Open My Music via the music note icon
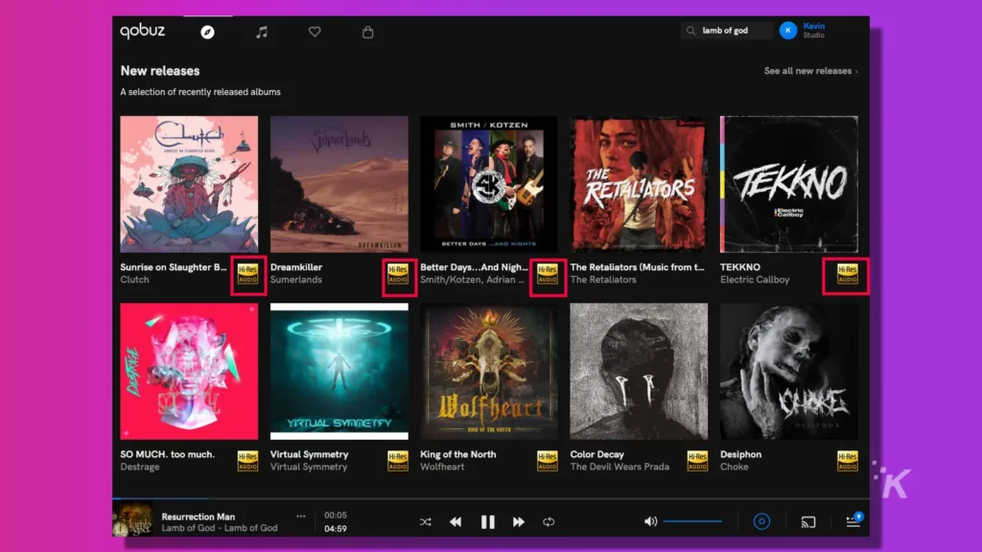Viewport: 982px width, 552px height. tap(260, 31)
